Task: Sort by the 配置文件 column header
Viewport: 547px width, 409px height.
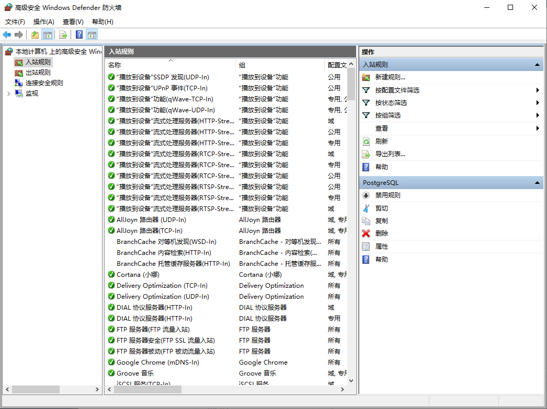Action: [x=336, y=65]
